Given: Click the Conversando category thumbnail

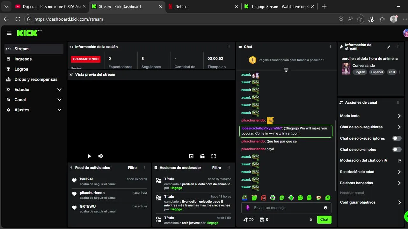Looking at the screenshot, I should tap(346, 69).
